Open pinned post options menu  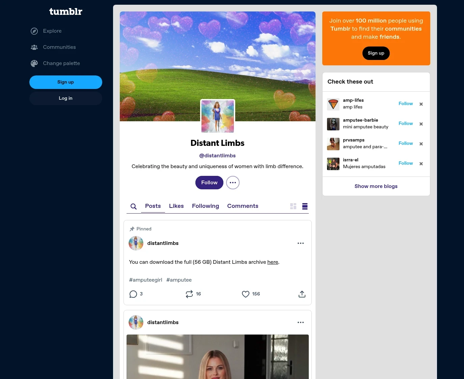click(x=301, y=243)
